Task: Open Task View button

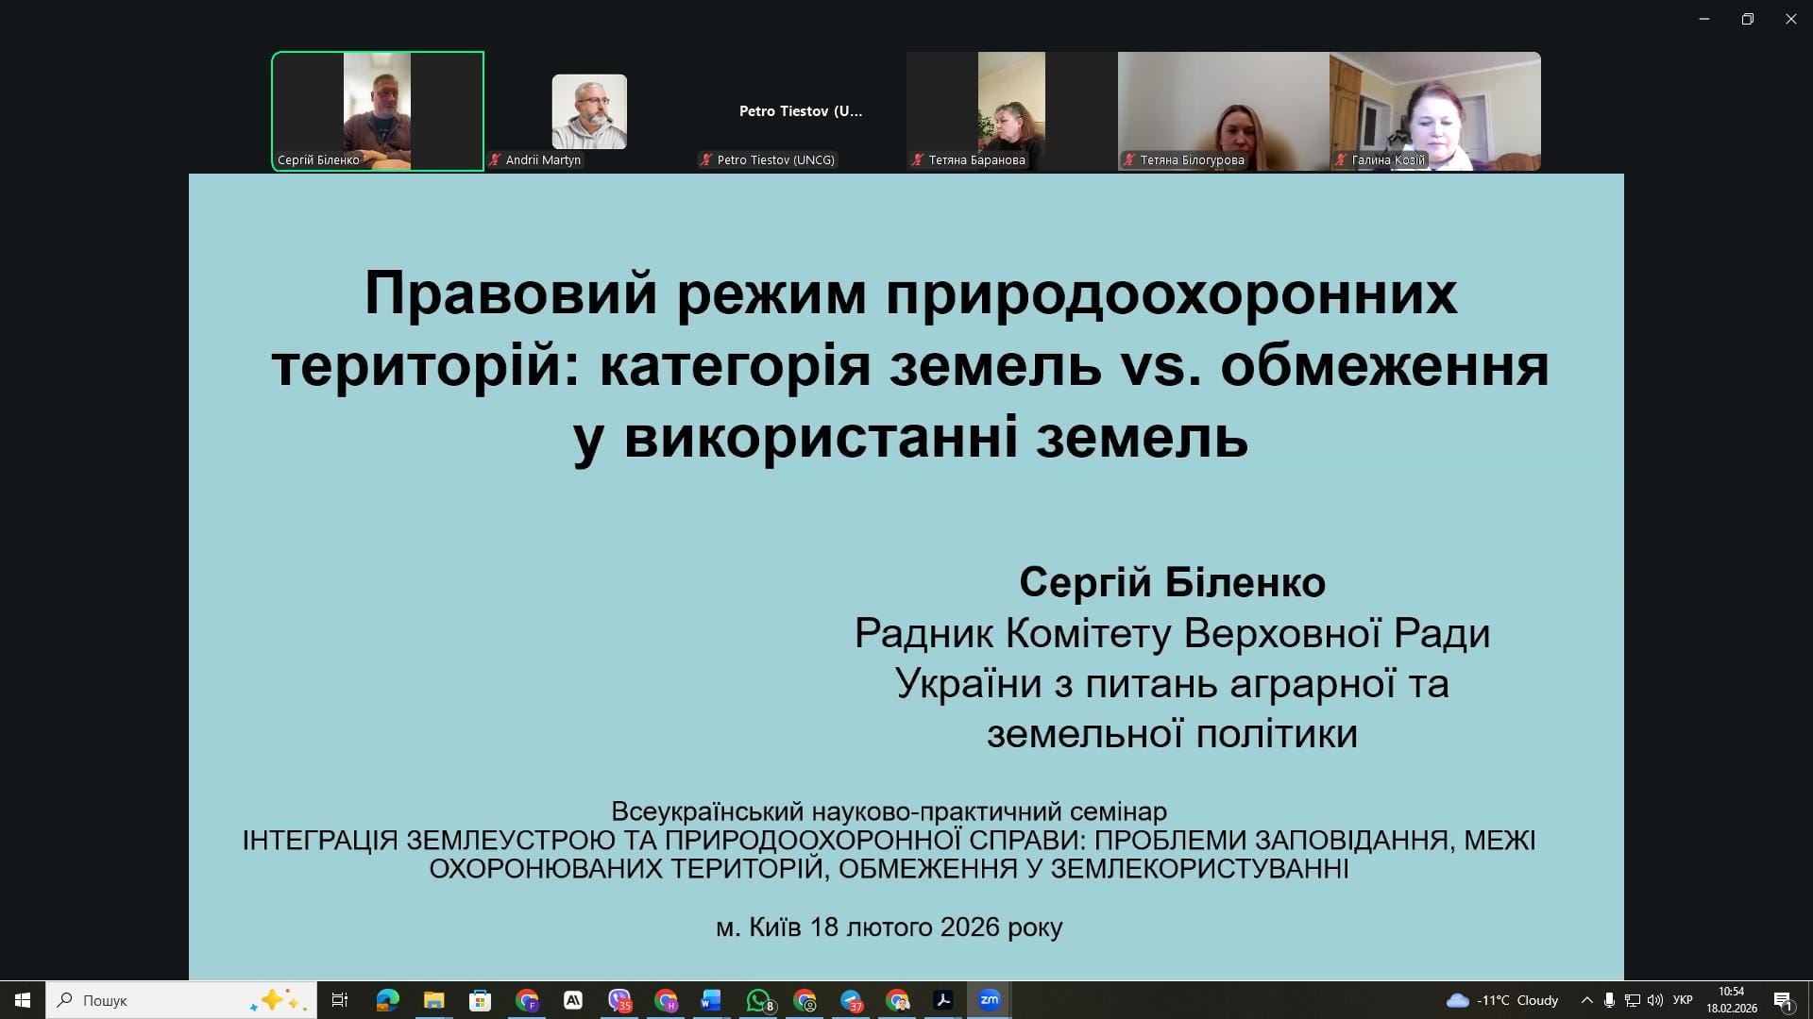Action: pyautogui.click(x=340, y=1000)
